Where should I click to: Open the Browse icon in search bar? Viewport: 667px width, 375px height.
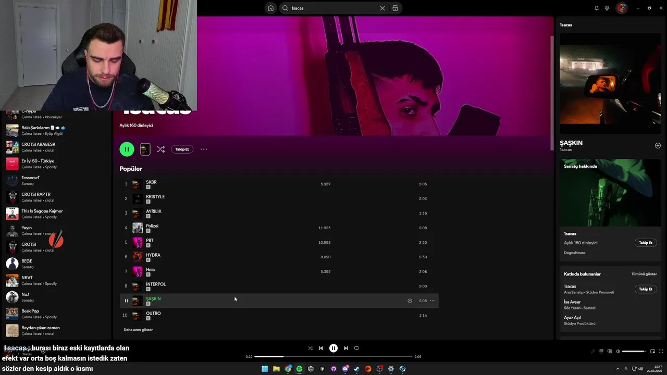coord(396,8)
